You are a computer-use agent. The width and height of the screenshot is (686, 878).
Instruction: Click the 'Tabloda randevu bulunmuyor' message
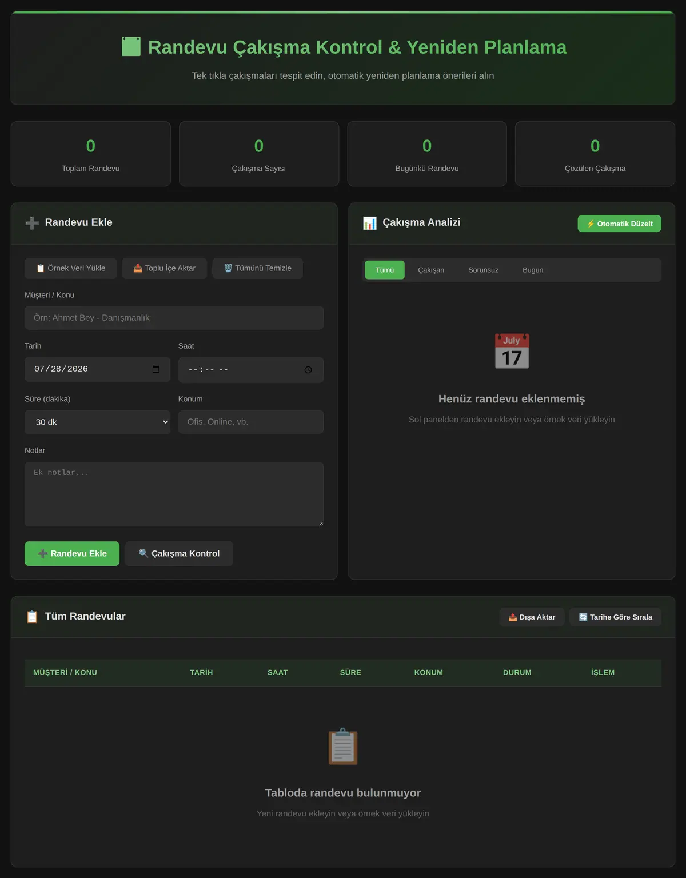[343, 793]
